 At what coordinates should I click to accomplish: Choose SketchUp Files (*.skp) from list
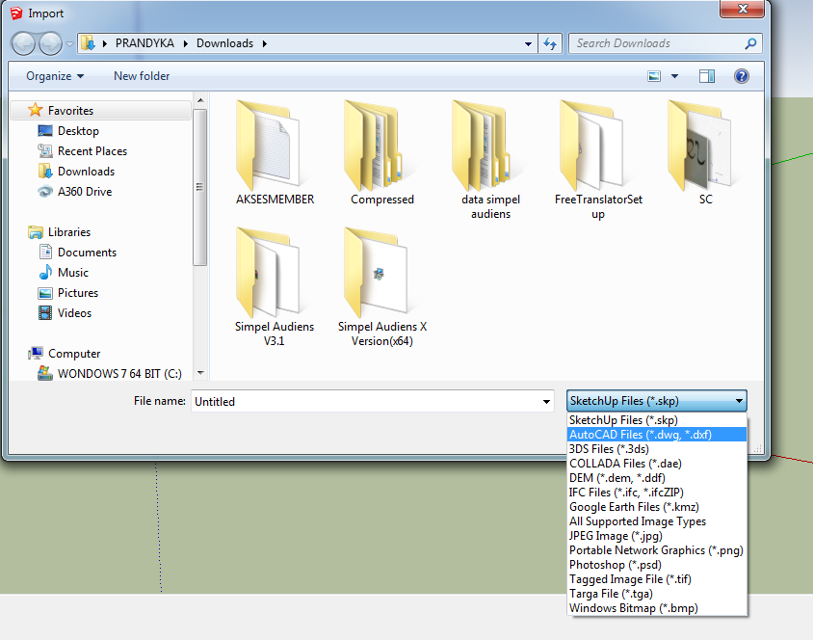tap(657, 420)
